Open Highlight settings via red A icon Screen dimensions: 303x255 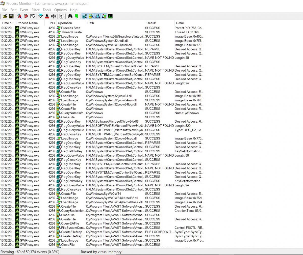point(47,16)
